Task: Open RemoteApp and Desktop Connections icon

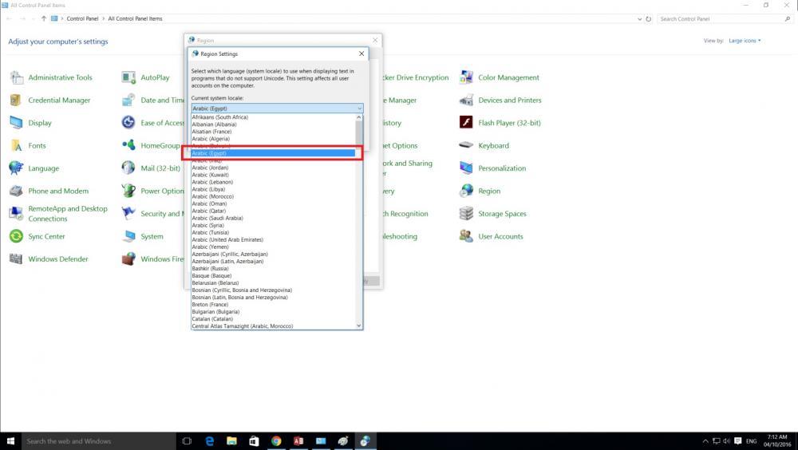Action: (16, 213)
